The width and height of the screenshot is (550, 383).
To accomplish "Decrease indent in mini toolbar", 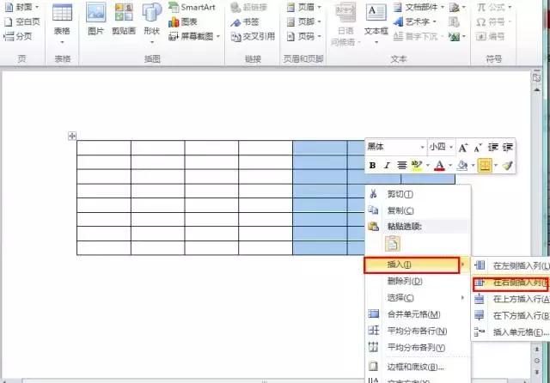I will (x=492, y=147).
